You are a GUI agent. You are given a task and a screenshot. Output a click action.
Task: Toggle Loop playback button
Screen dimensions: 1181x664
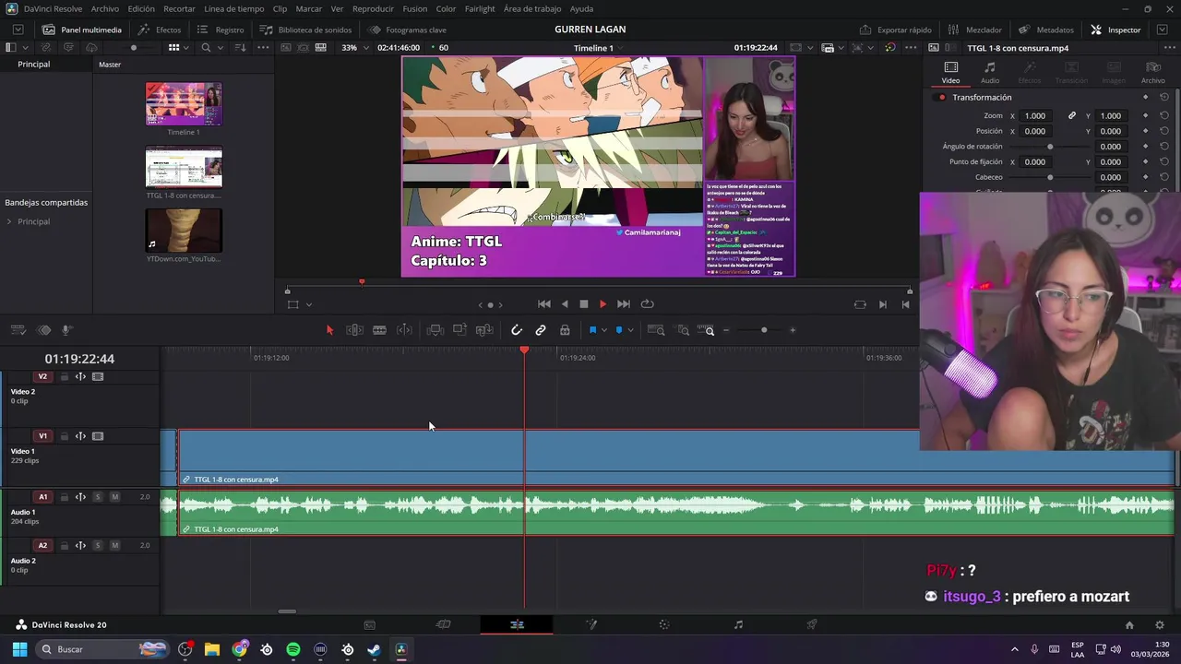coord(648,304)
